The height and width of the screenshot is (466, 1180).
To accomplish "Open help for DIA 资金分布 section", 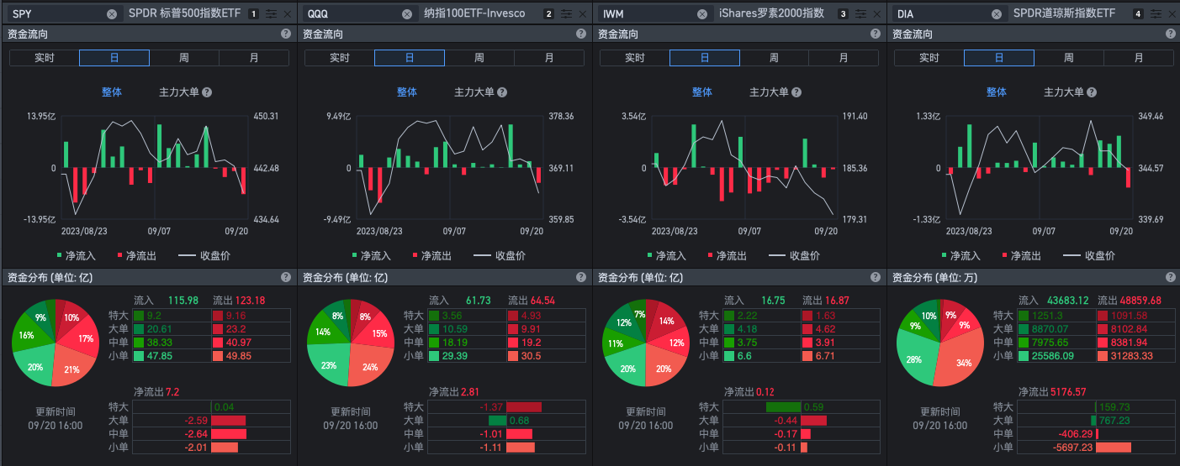I will (1170, 277).
